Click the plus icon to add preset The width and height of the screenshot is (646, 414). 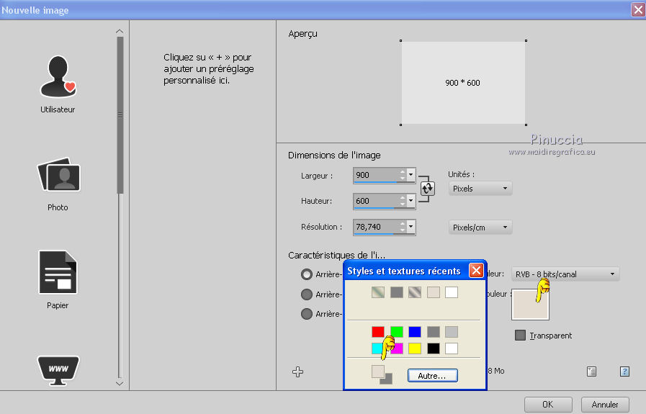(297, 372)
